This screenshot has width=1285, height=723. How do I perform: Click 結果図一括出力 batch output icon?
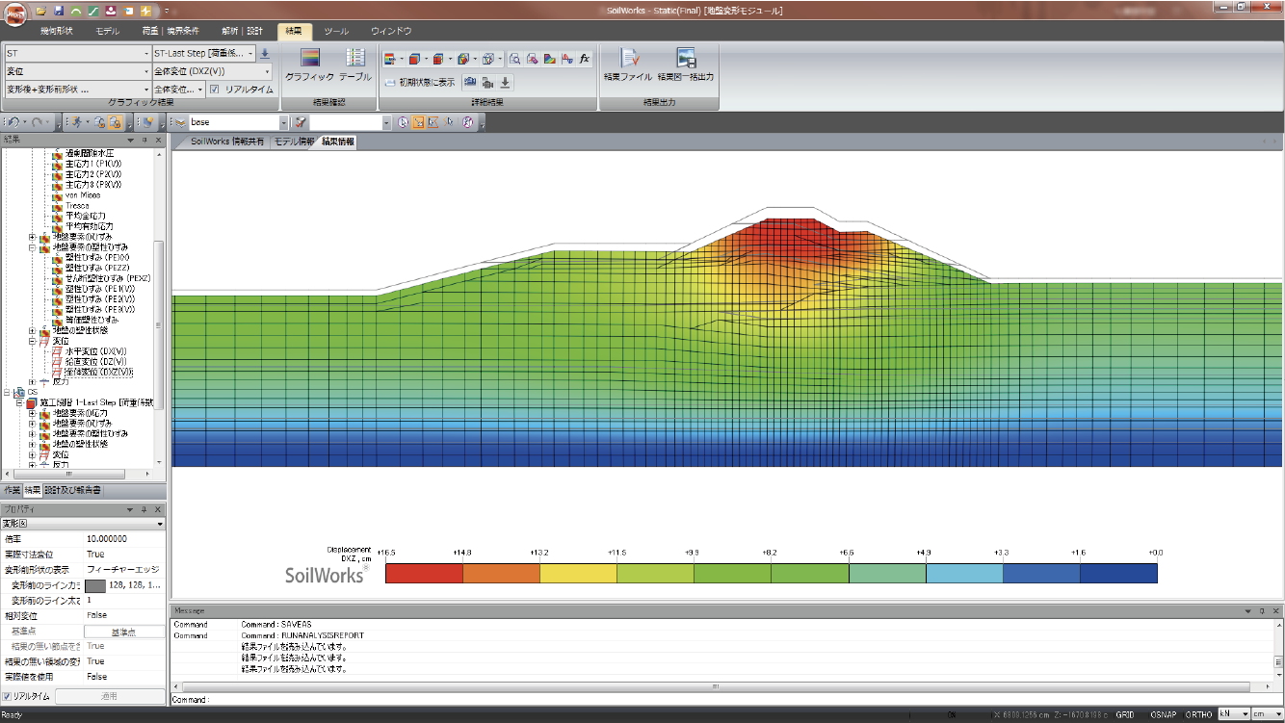[x=686, y=65]
